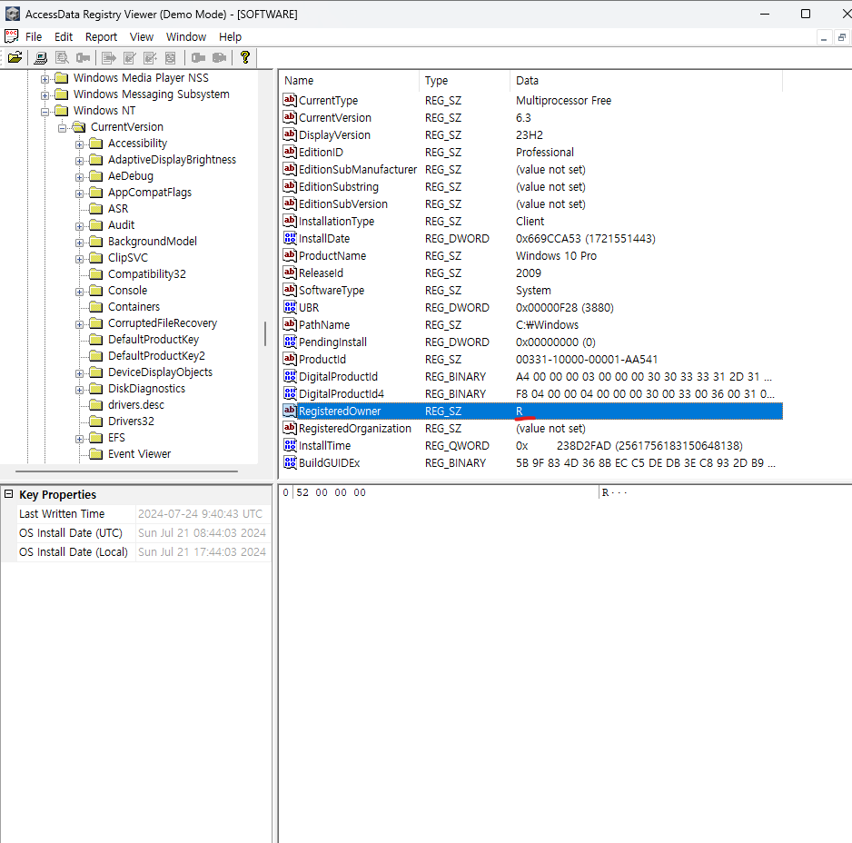Click the InstallDate value's binary icon

[290, 238]
